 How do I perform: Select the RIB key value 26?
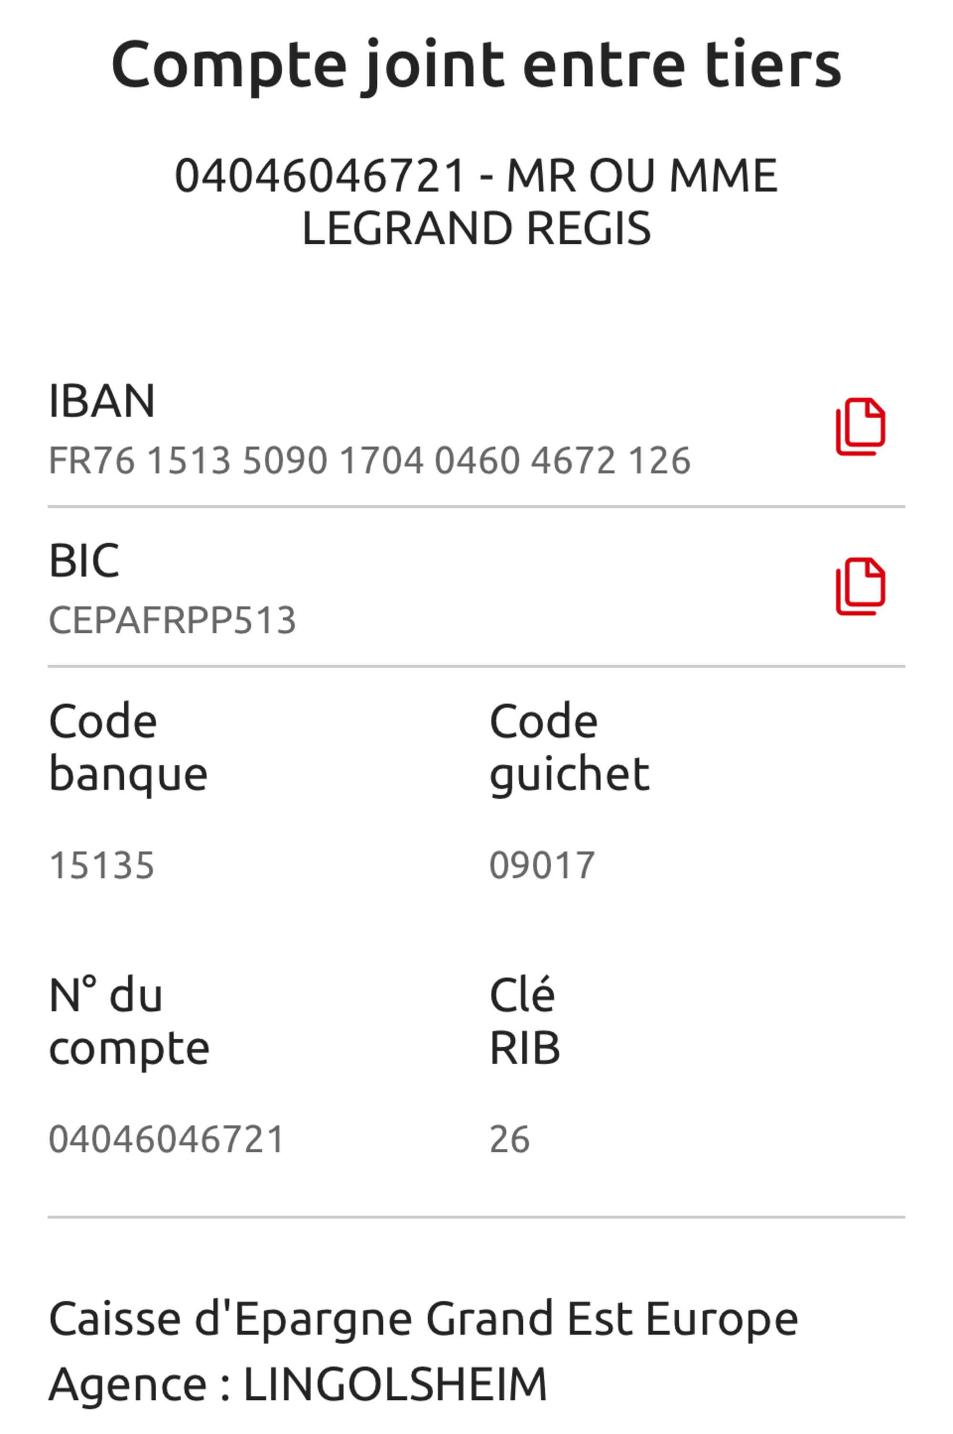tap(510, 1139)
